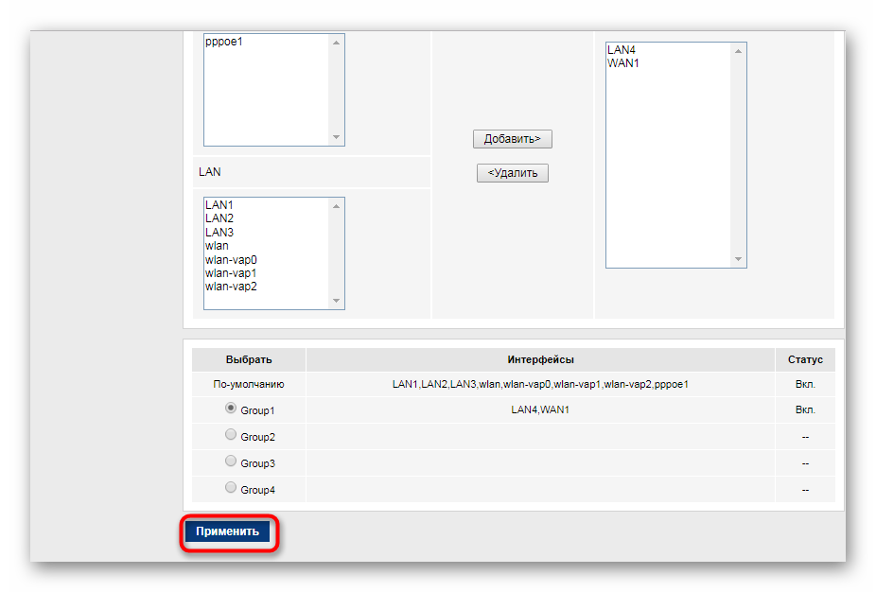Screen dimensions: 876x592
Task: Click the Применить button
Action: click(227, 531)
